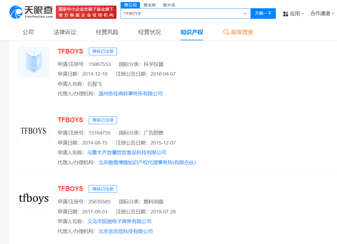Open 高级搜索 advanced search
Viewport: 337px width, 244px height.
point(242,32)
